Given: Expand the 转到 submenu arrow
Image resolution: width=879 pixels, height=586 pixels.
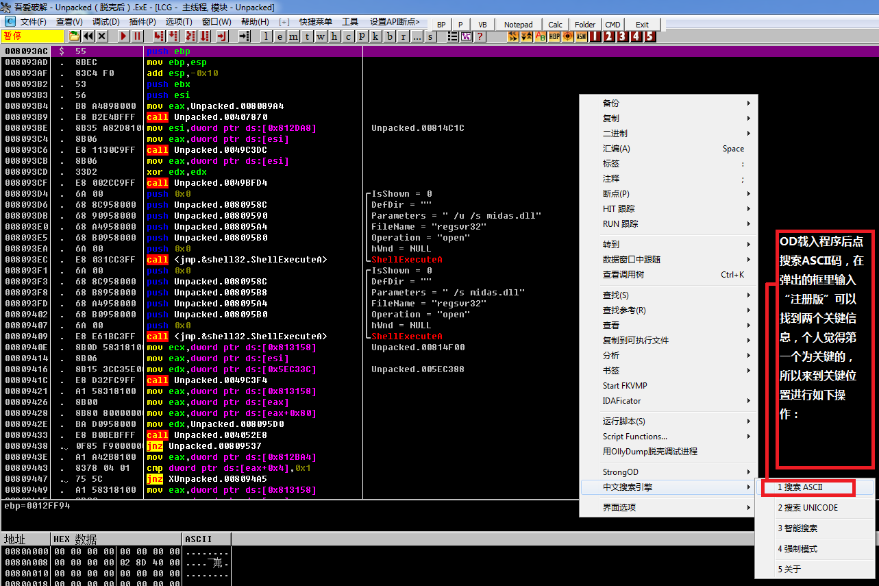Looking at the screenshot, I should coord(749,245).
